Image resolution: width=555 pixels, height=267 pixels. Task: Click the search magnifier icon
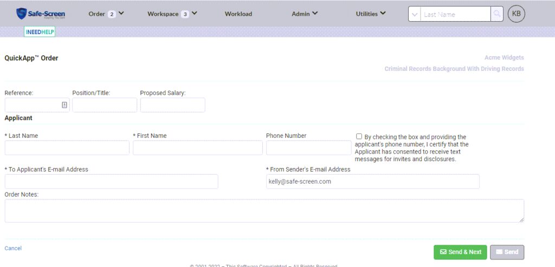tap(496, 14)
